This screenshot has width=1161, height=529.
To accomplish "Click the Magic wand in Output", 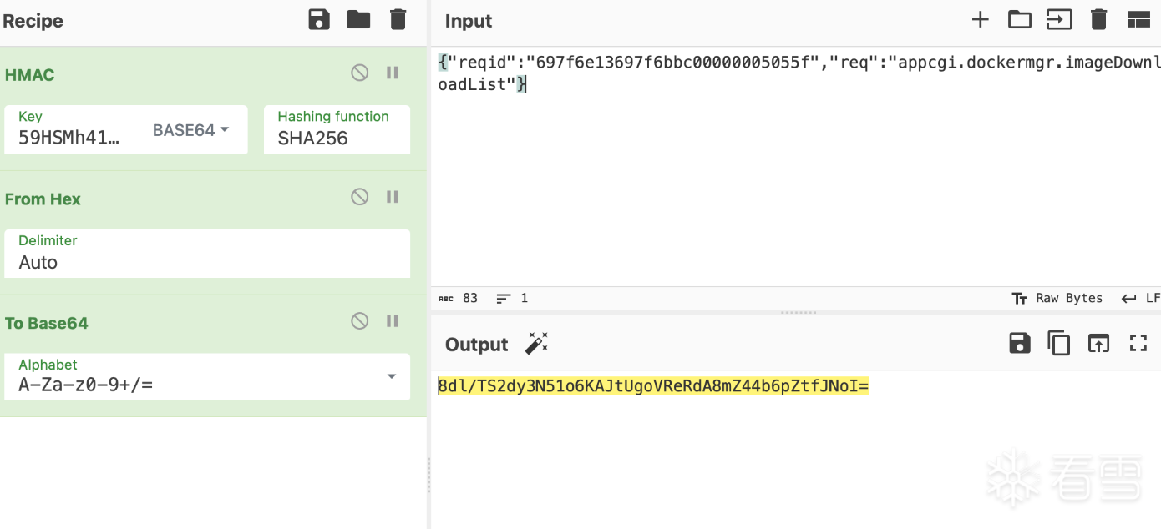I will click(536, 343).
